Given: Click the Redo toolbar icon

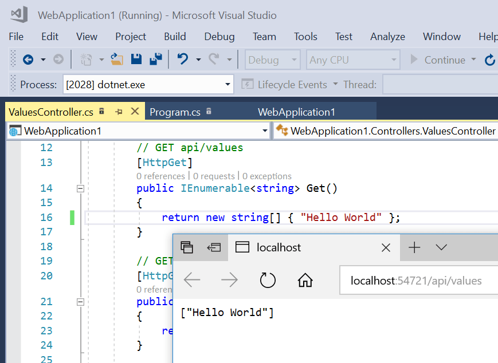Looking at the screenshot, I should click(x=214, y=60).
